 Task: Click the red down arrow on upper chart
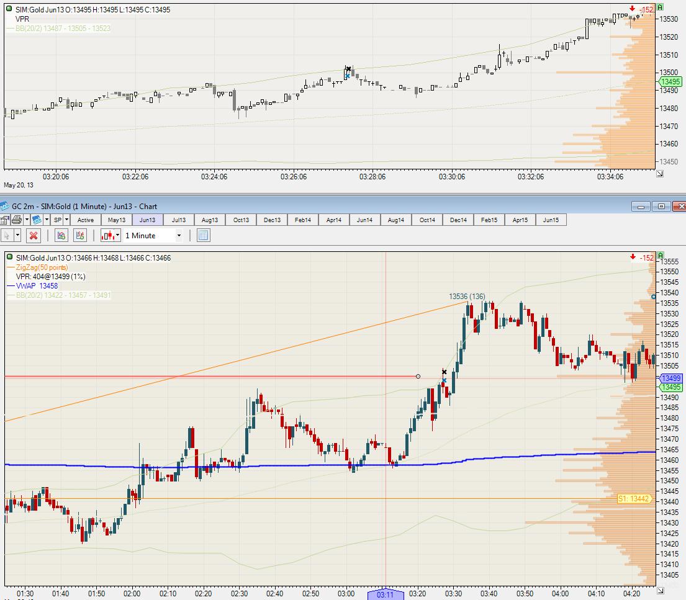(632, 8)
